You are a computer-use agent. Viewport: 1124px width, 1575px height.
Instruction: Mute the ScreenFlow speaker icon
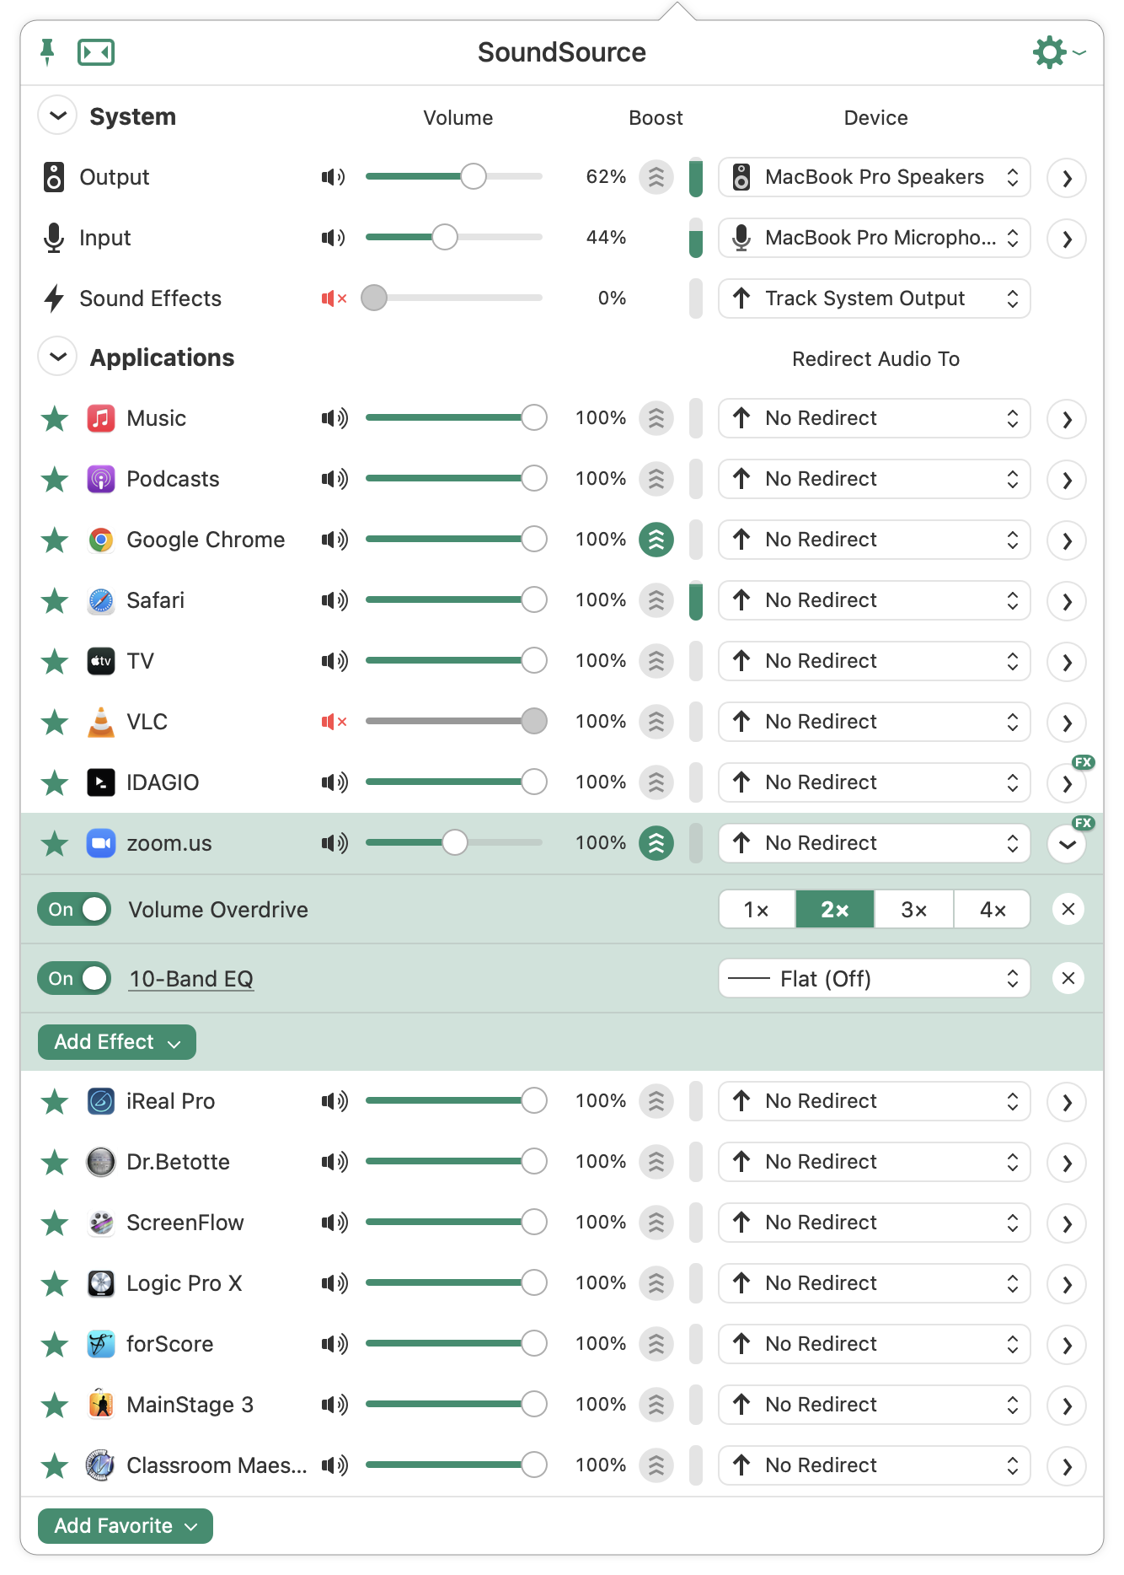pos(335,1223)
